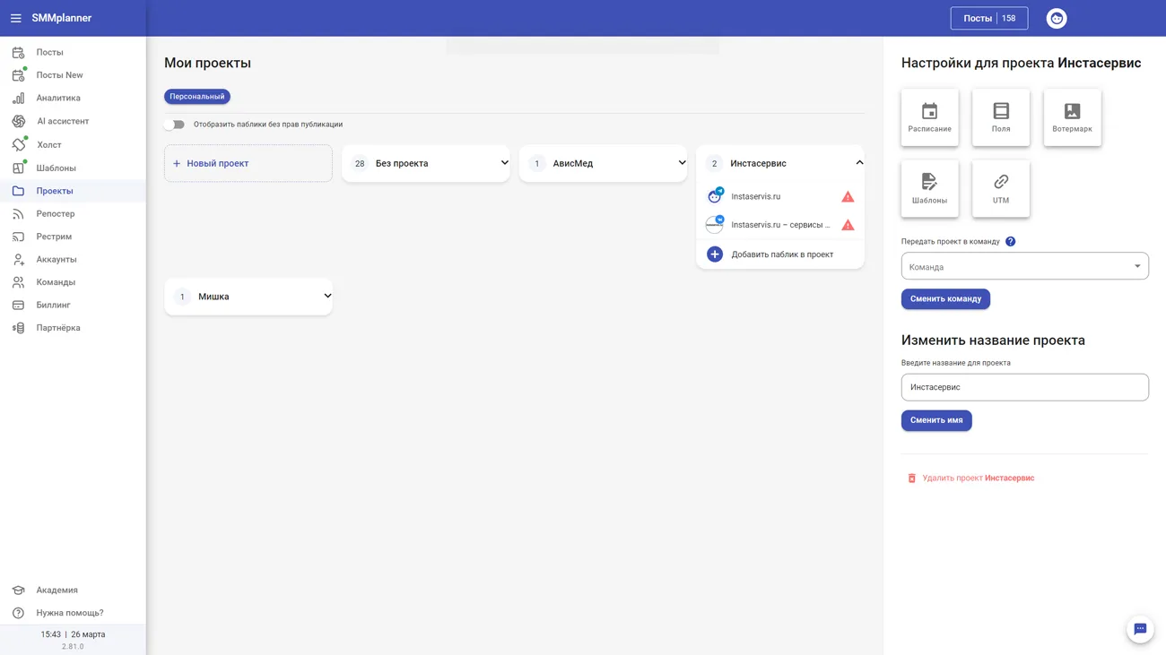Toggle showing publics without publishing rights
The height and width of the screenshot is (655, 1166).
[x=174, y=125]
